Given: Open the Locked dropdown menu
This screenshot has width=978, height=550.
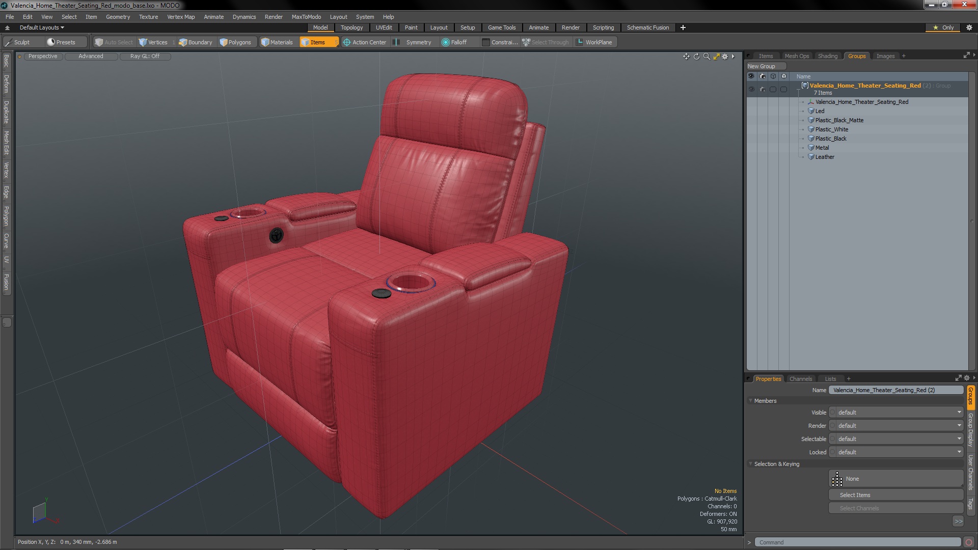Looking at the screenshot, I should (x=896, y=452).
